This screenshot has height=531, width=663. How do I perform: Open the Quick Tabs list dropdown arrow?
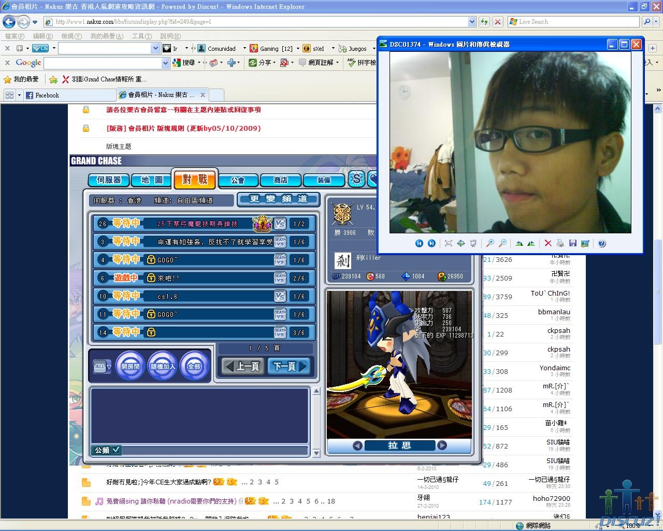[19, 95]
